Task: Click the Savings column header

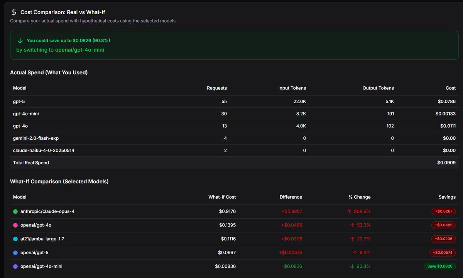Action: tap(448, 197)
